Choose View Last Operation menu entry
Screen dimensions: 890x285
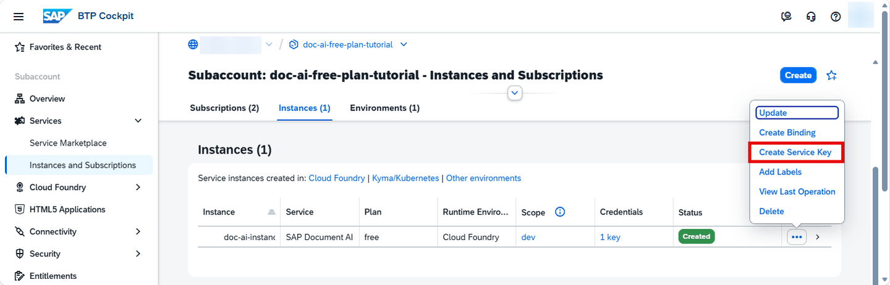point(797,192)
